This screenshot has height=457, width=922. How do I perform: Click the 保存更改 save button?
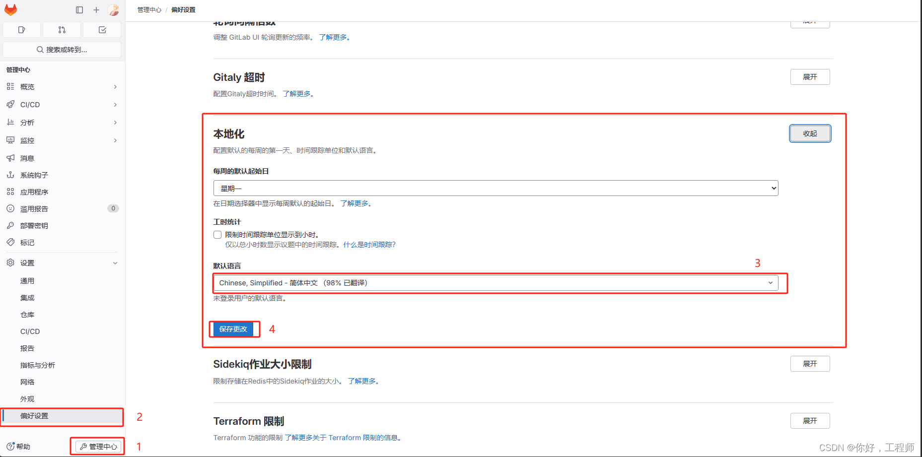point(233,329)
